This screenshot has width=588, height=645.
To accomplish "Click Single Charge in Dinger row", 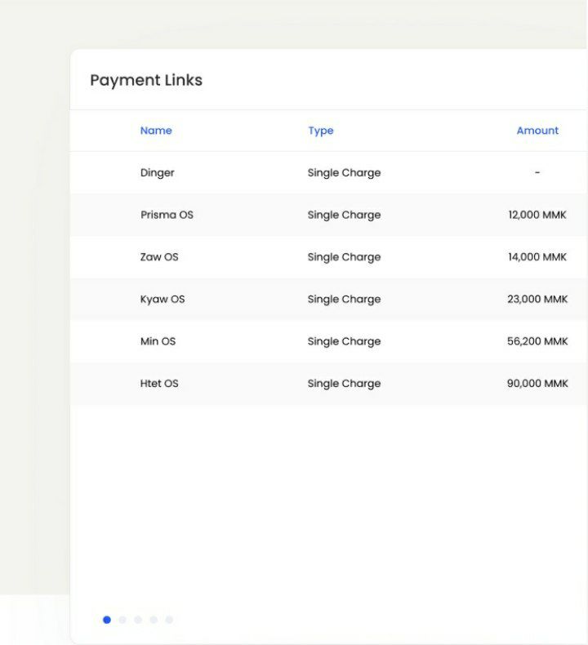I will click(344, 173).
